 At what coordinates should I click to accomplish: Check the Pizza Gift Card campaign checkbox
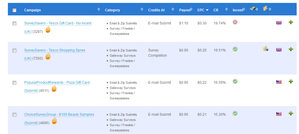[14, 83]
